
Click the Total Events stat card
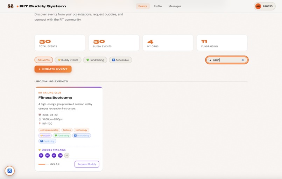click(60, 43)
